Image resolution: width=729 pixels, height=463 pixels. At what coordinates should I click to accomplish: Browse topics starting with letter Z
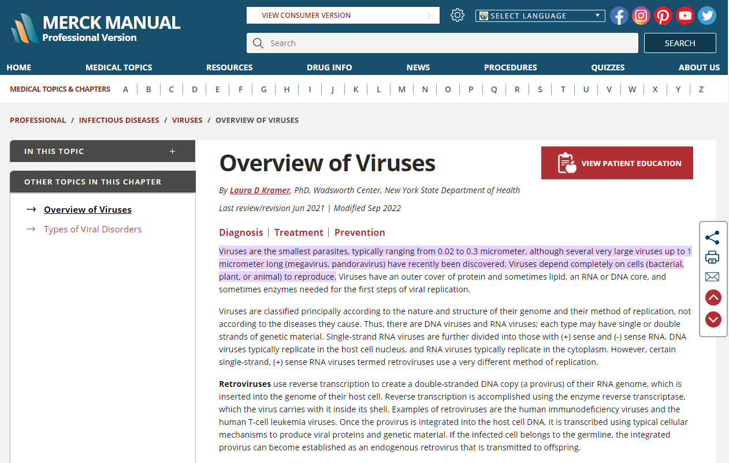point(701,89)
